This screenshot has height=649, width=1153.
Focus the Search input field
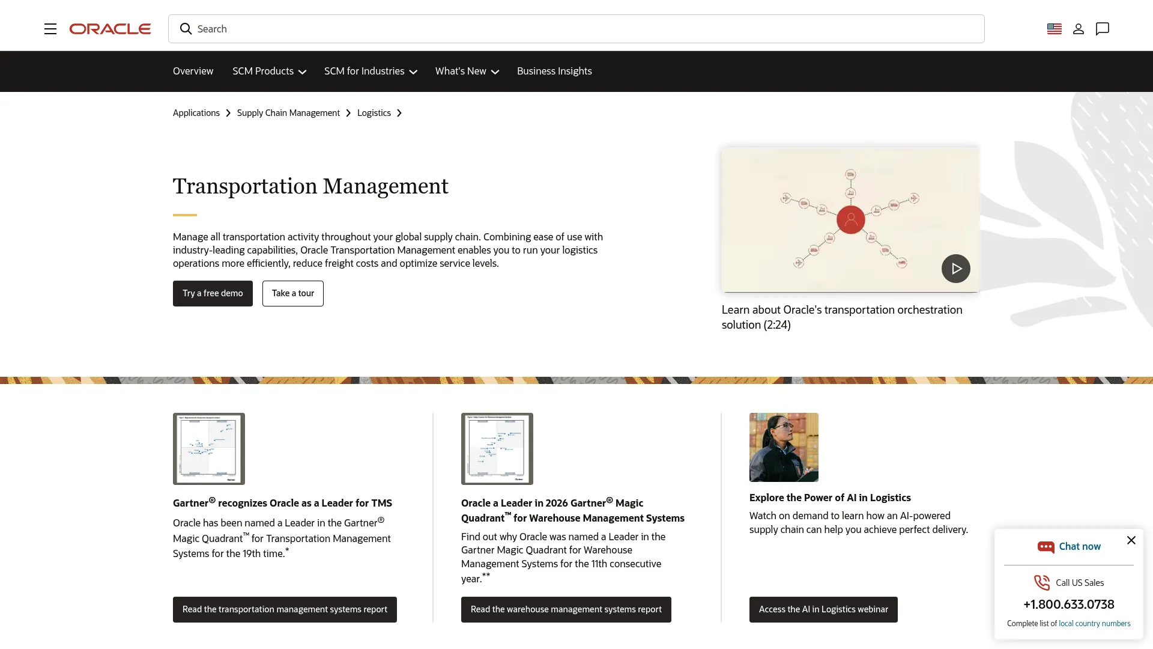pyautogui.click(x=576, y=29)
